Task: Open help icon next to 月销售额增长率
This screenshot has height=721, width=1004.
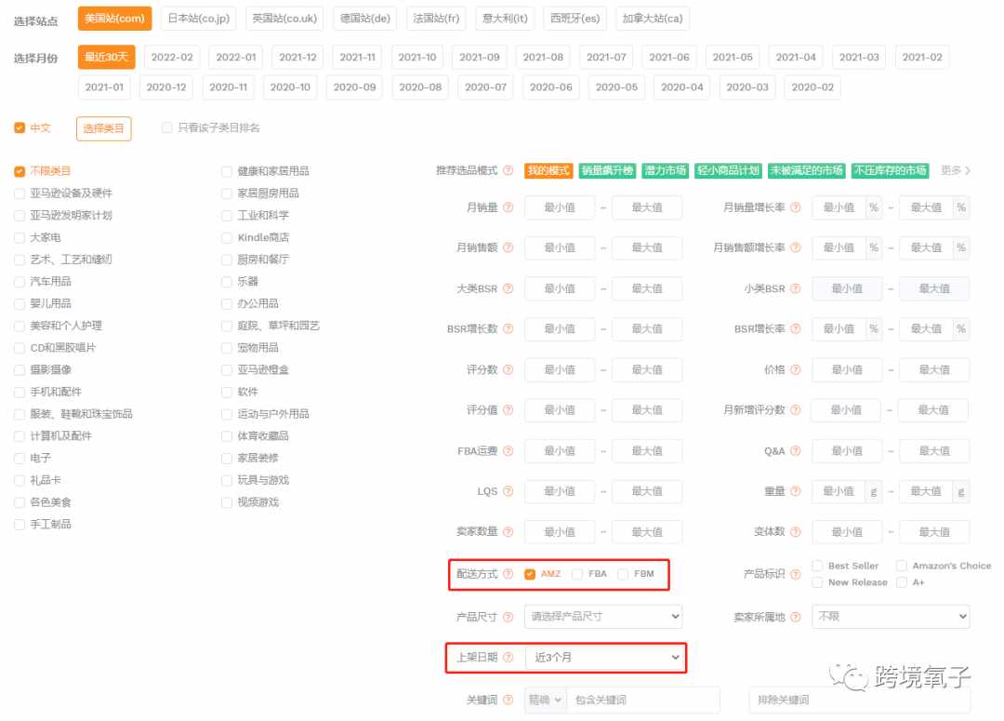Action: pyautogui.click(x=795, y=247)
